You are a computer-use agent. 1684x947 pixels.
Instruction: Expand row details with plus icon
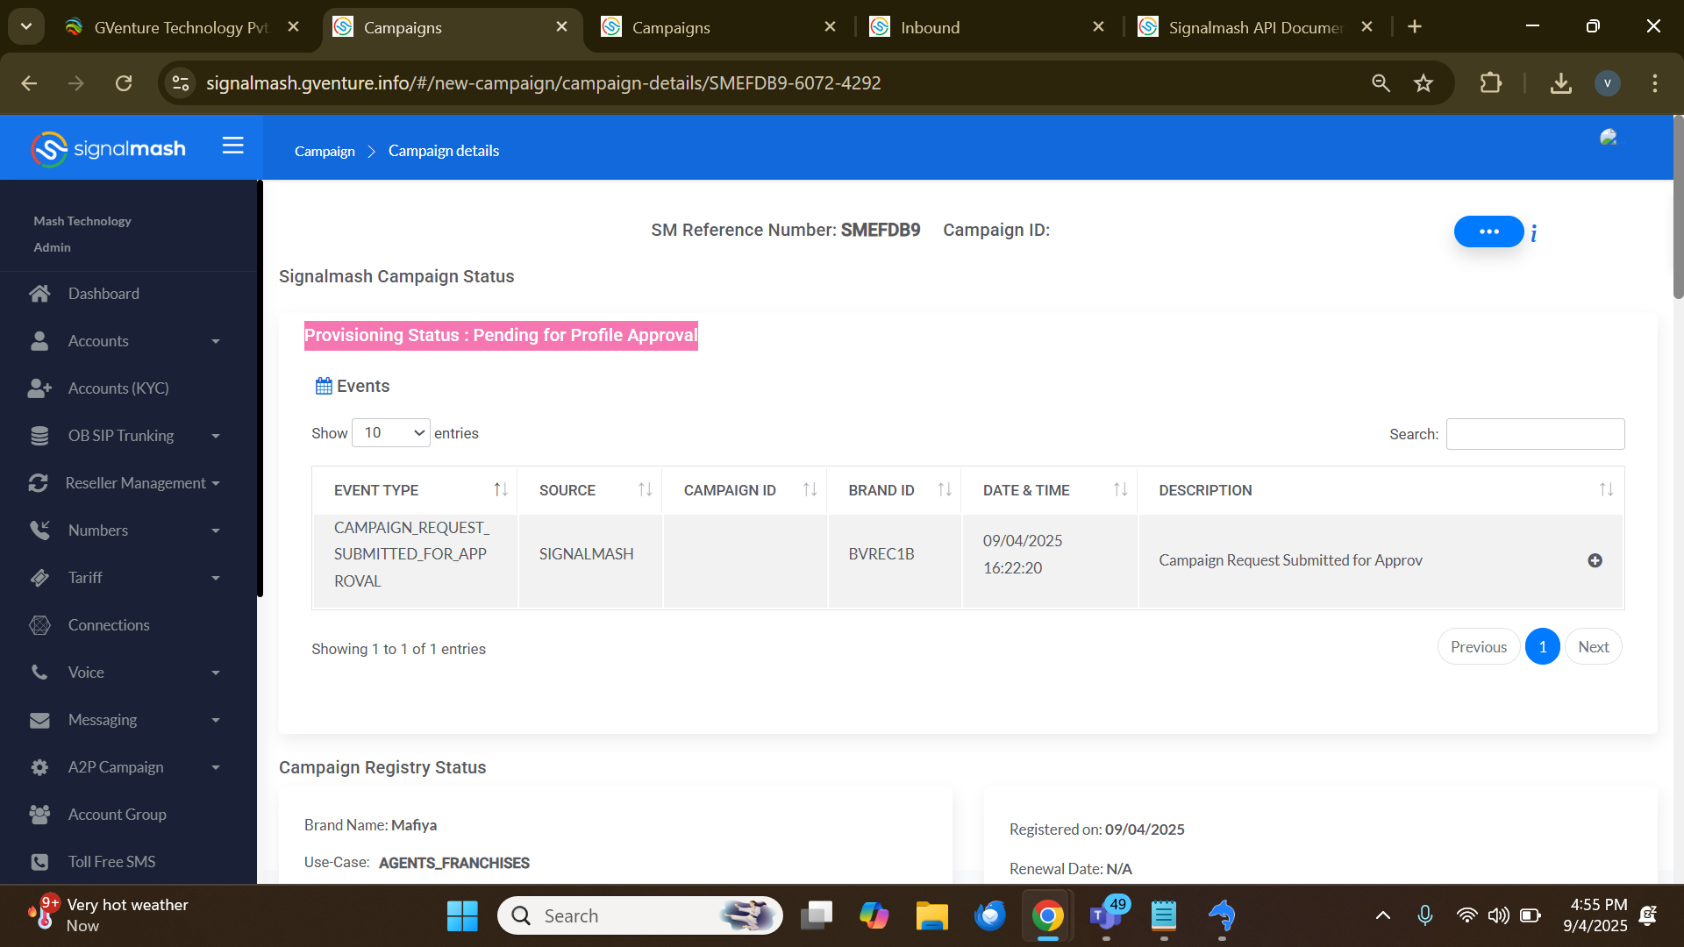pos(1595,560)
